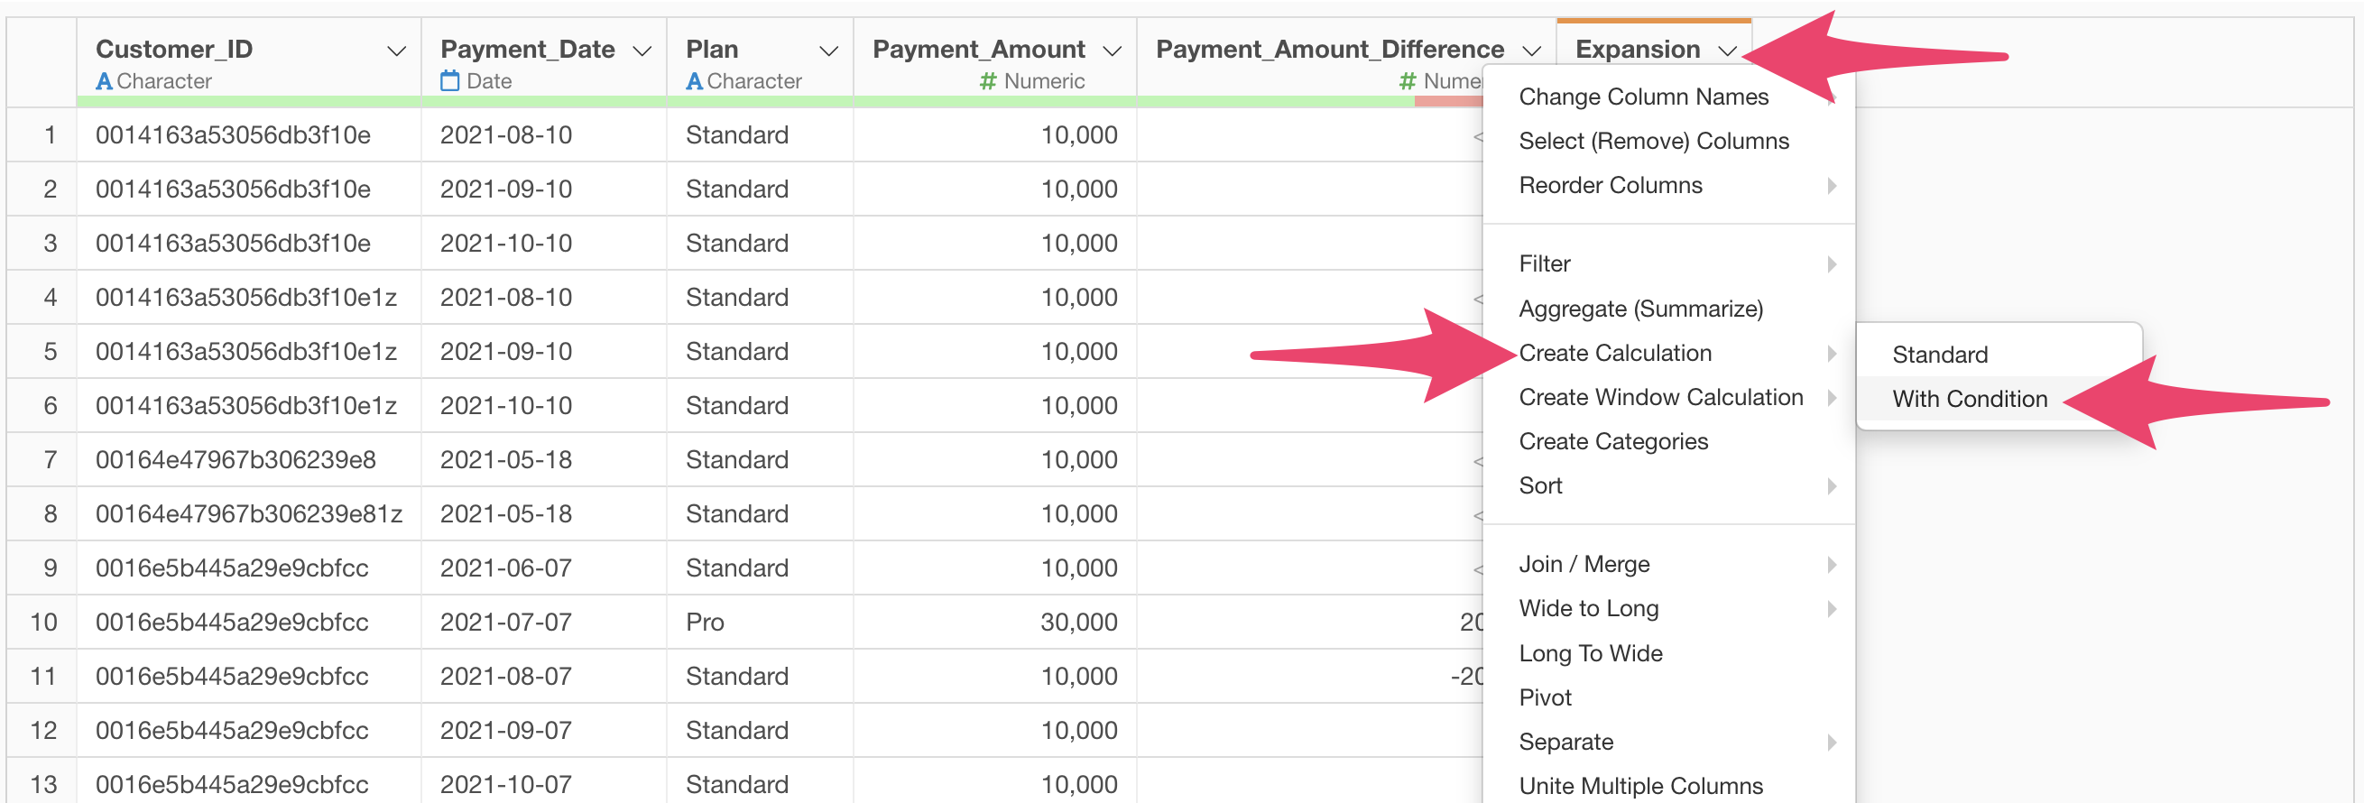Select With Condition from the submenu
Viewport: 2364px width, 803px height.
click(1970, 399)
